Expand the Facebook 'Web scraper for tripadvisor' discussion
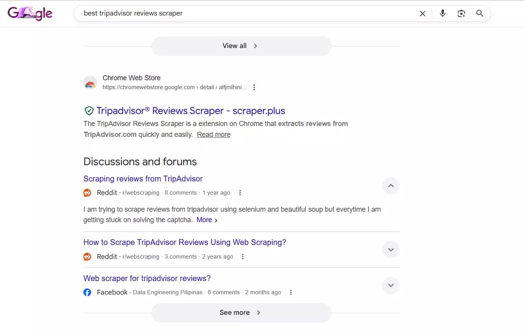 (x=391, y=285)
